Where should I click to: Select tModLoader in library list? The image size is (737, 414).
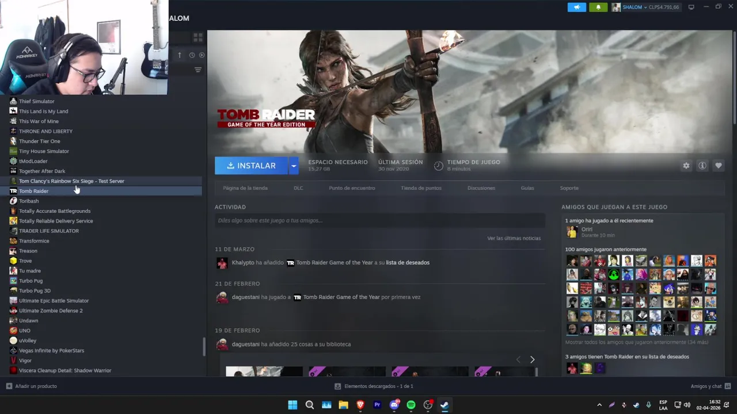coord(101,161)
